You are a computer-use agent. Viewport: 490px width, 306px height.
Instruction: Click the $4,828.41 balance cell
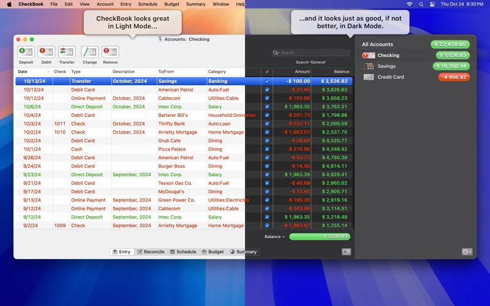(x=334, y=174)
